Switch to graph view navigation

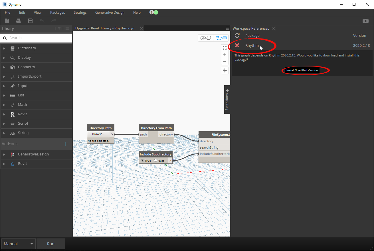(221, 38)
